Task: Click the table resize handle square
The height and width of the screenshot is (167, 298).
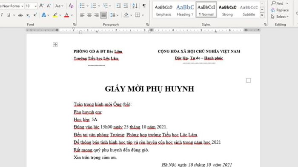Action: coord(248,81)
